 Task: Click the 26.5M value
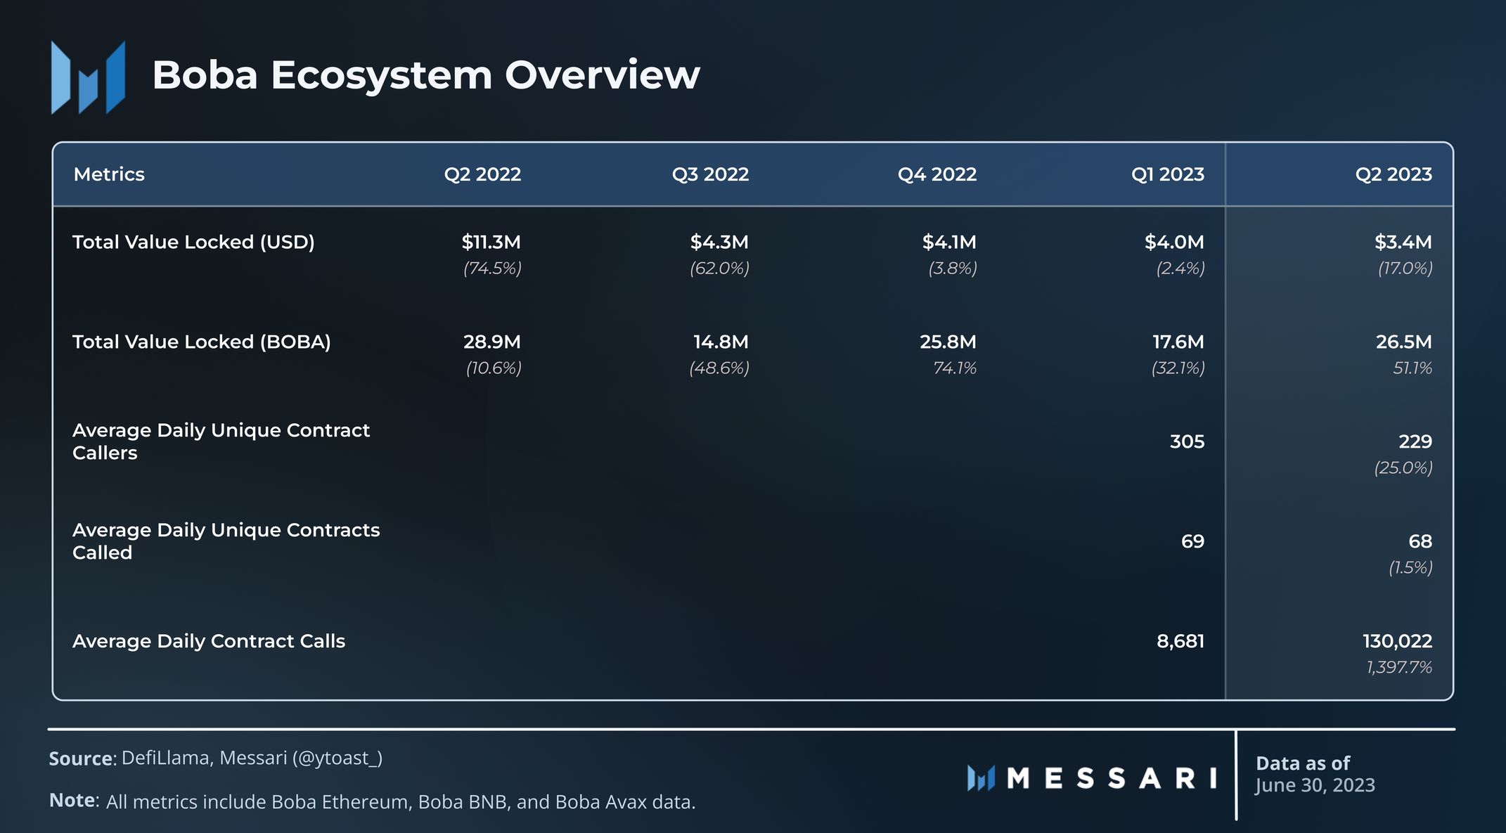(1403, 342)
